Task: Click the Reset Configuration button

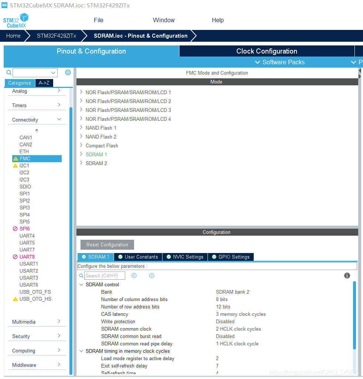Action: point(107,245)
